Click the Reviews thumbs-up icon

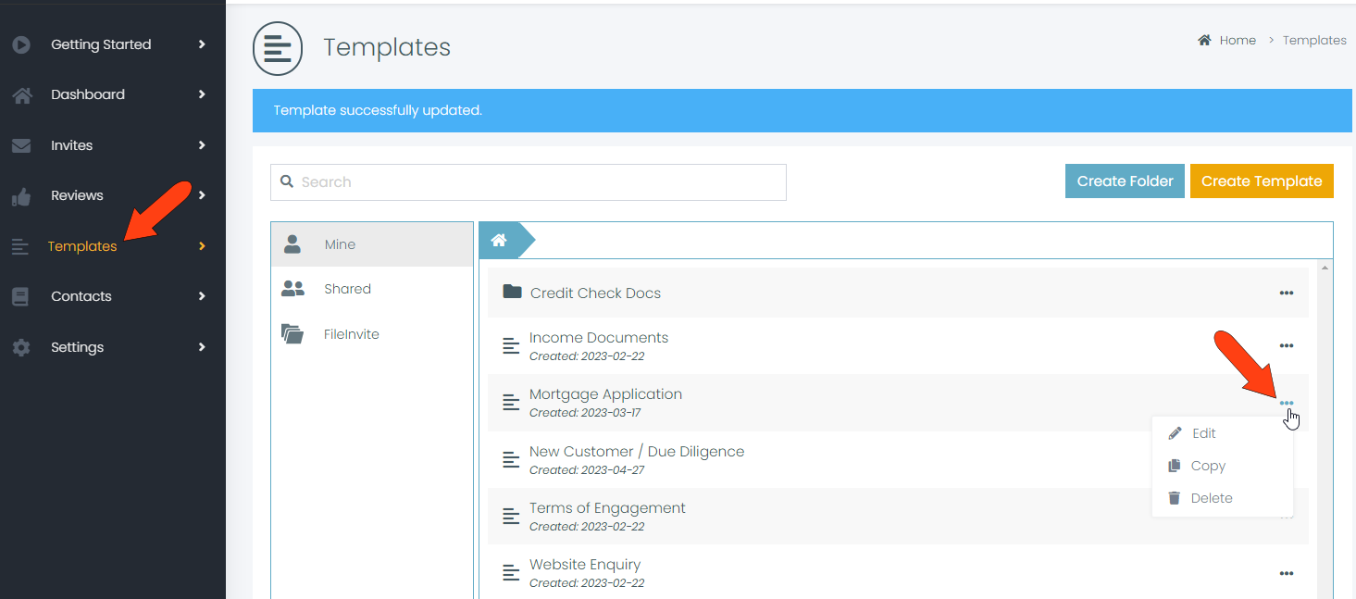[21, 196]
